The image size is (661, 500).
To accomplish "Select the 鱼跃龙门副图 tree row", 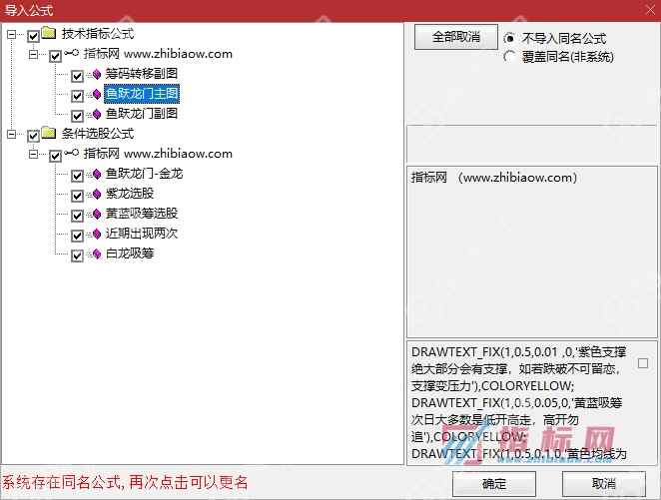I will coord(141,114).
